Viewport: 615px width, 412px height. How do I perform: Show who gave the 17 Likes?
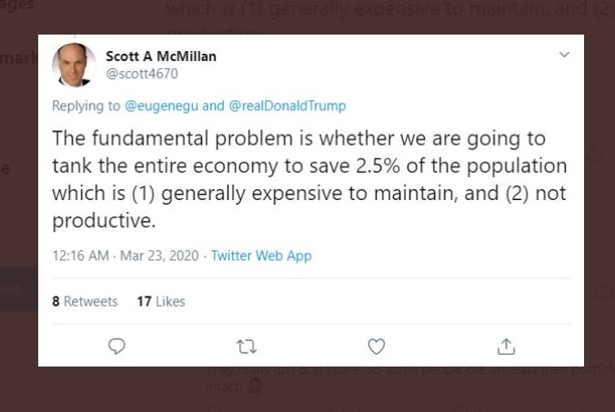pyautogui.click(x=160, y=301)
